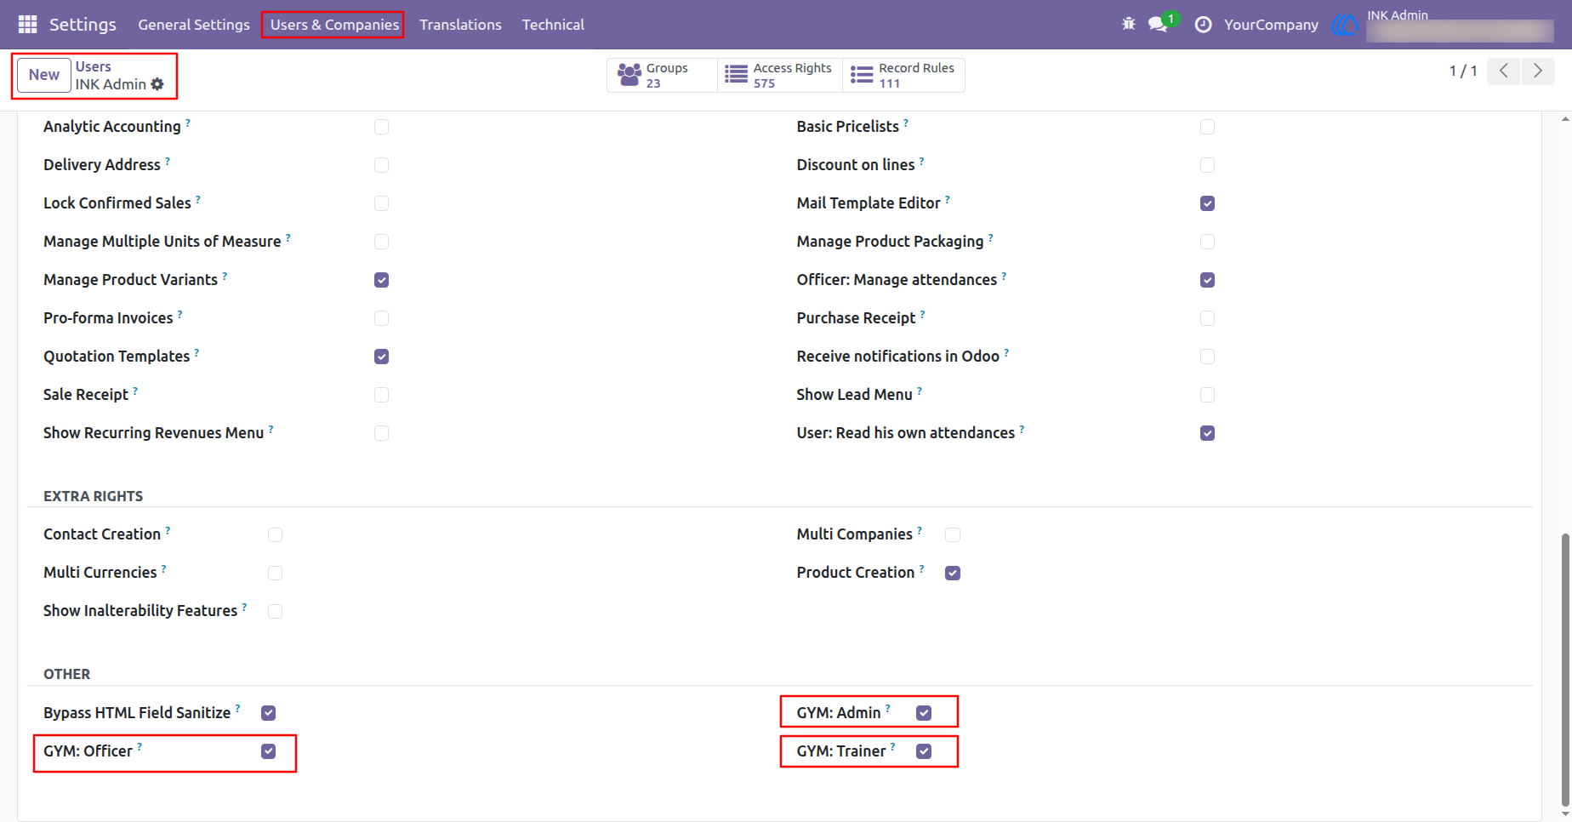Click the debug bug icon

point(1129,24)
